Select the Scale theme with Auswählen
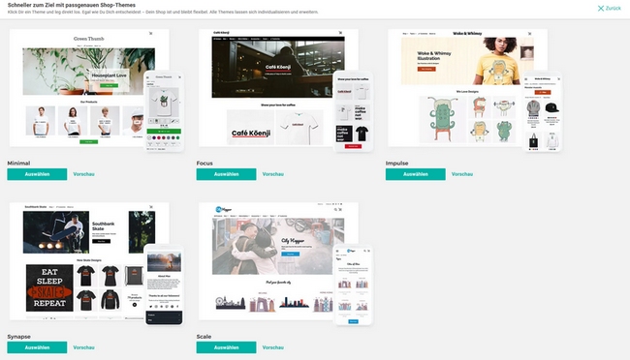The height and width of the screenshot is (360, 630). 226,347
